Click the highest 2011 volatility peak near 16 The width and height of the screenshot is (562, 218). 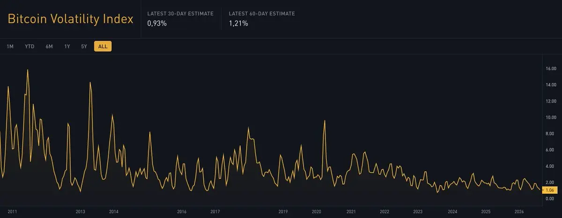[28, 70]
